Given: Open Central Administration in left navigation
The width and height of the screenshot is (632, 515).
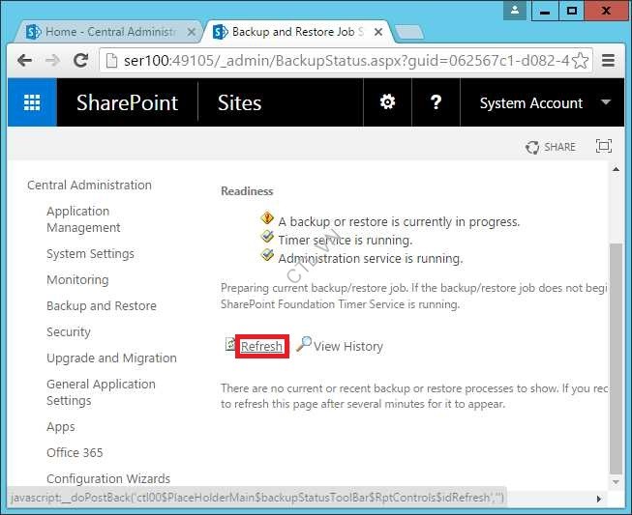Looking at the screenshot, I should 89,186.
